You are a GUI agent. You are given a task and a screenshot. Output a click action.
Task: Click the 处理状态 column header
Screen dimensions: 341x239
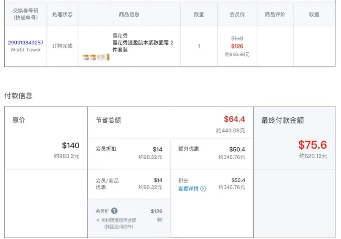click(62, 14)
